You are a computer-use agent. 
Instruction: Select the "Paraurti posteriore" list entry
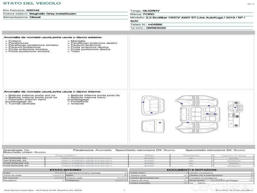coord(24,47)
